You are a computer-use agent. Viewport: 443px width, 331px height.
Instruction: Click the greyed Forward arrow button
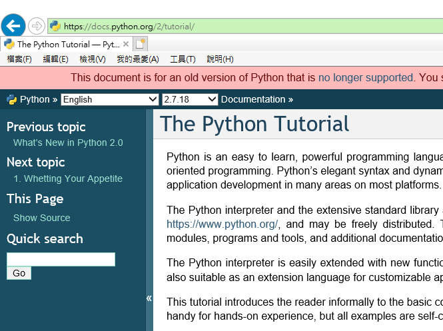[37, 26]
